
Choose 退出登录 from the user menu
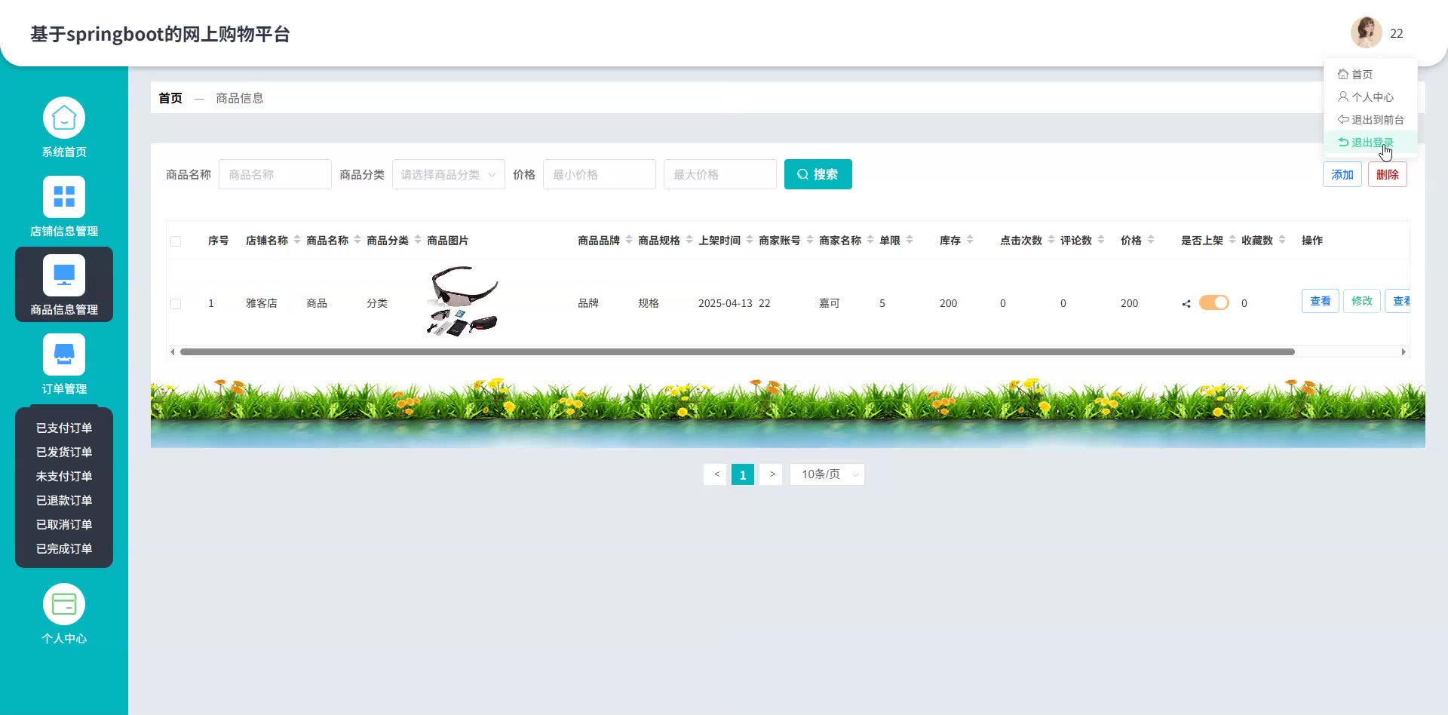[x=1370, y=142]
